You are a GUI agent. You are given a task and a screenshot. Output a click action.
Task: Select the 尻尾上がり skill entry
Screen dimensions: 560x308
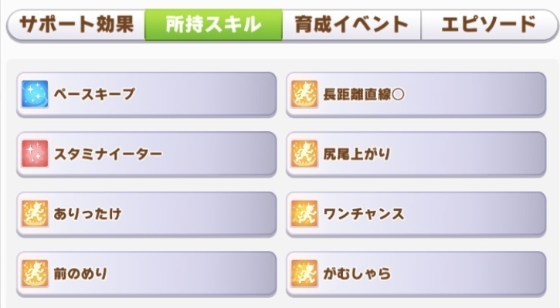click(x=416, y=154)
